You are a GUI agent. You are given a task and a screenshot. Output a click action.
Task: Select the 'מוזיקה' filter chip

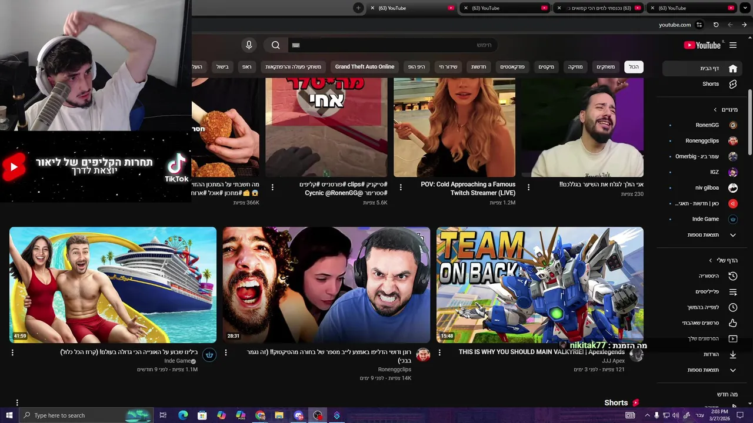(x=575, y=67)
